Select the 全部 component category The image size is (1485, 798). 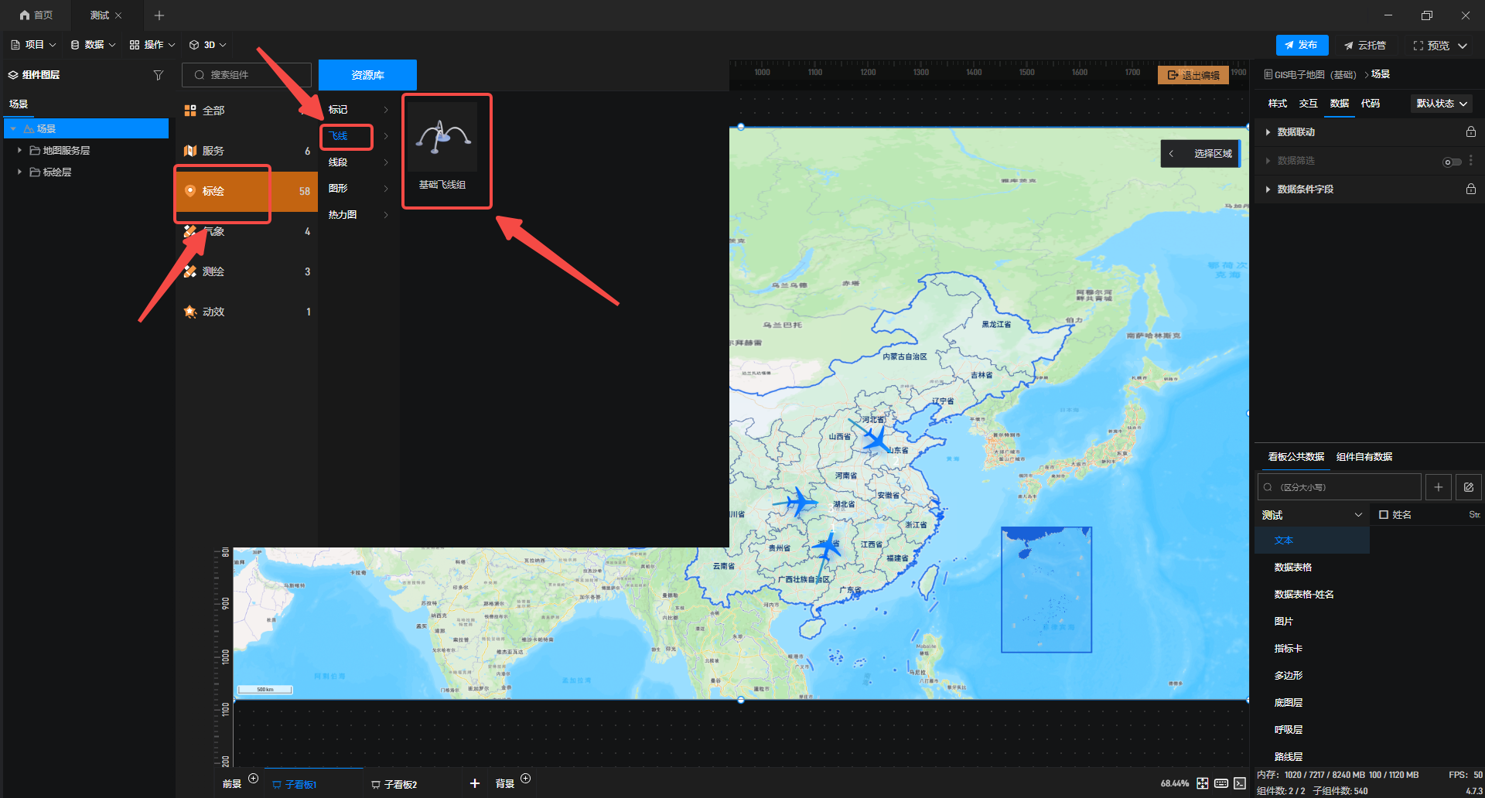247,111
